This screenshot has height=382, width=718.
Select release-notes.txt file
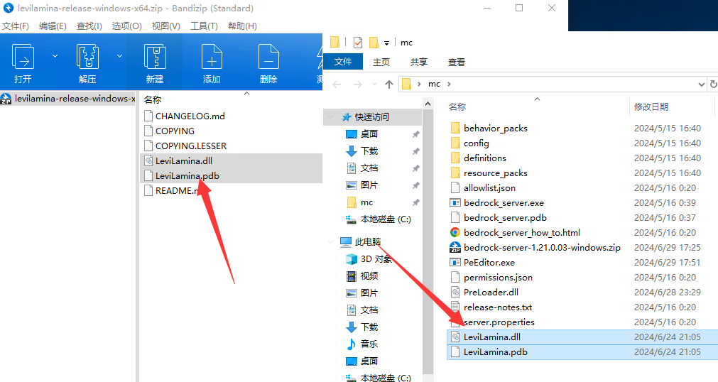click(498, 307)
